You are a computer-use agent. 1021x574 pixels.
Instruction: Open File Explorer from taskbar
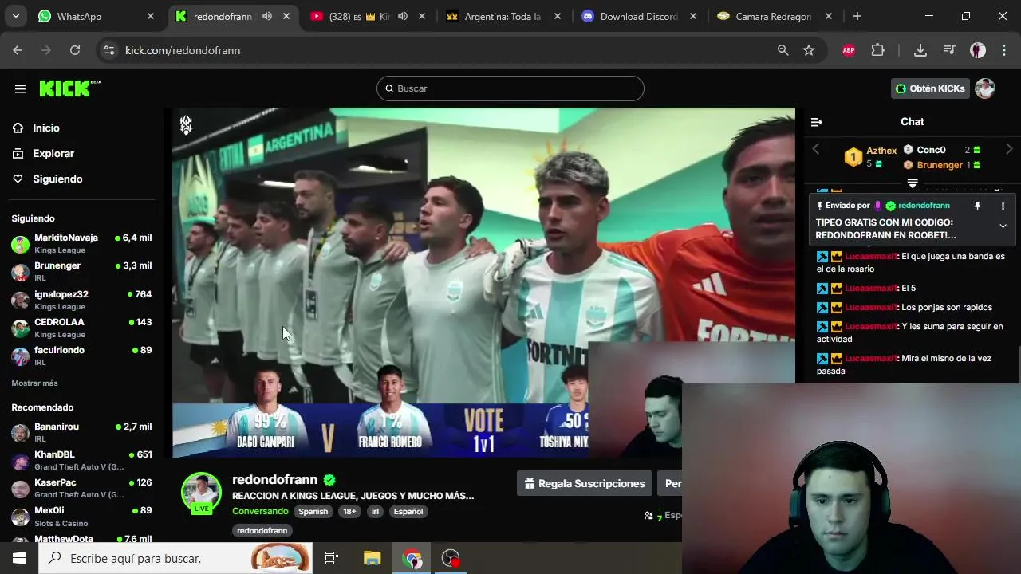click(373, 558)
